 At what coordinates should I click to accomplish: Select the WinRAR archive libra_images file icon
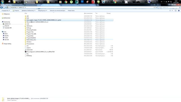[25, 52]
